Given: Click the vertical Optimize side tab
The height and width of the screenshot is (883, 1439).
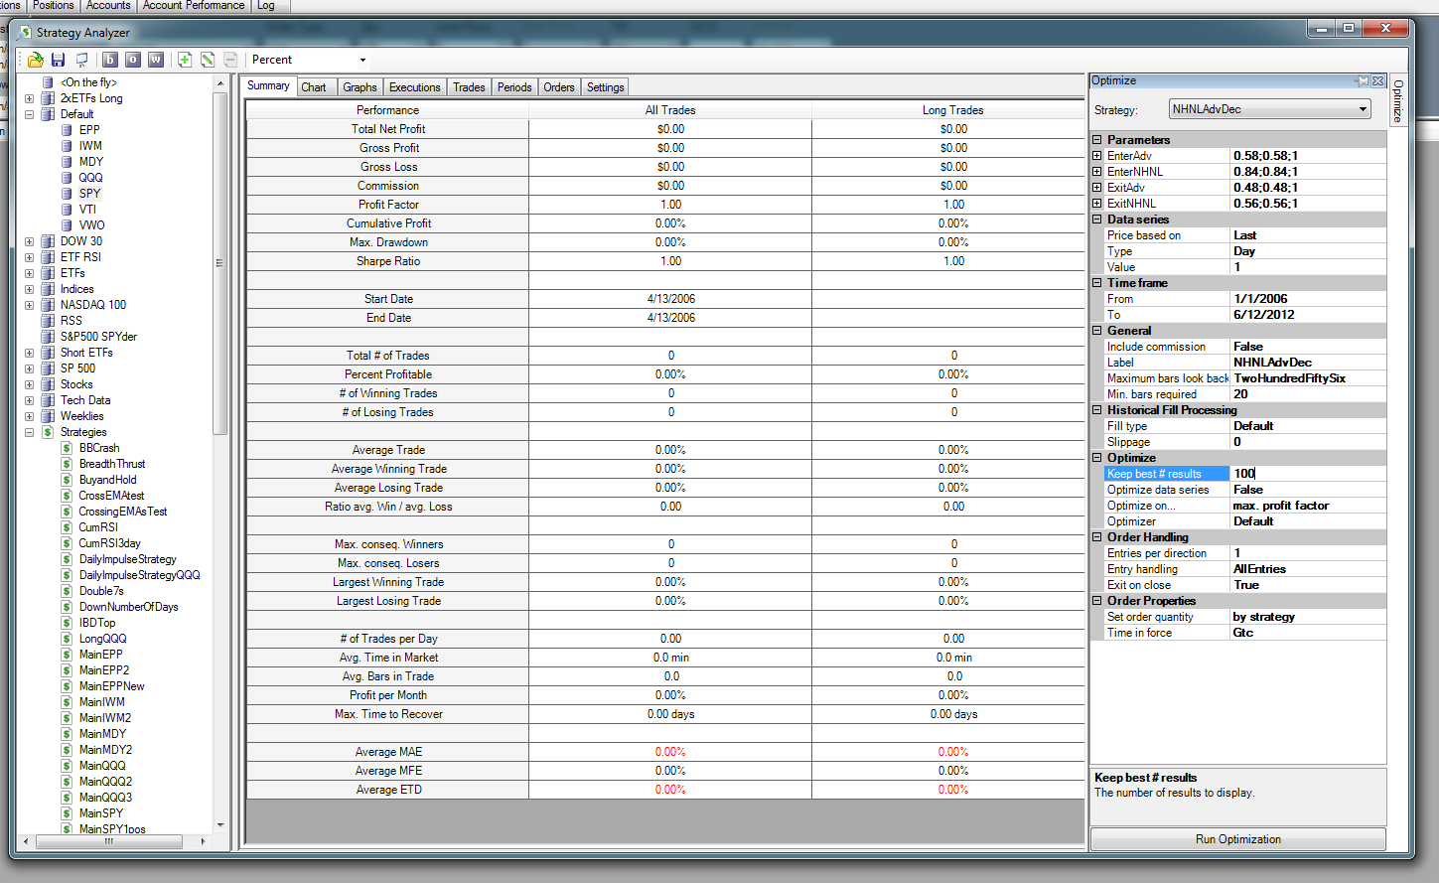Looking at the screenshot, I should click(x=1398, y=101).
